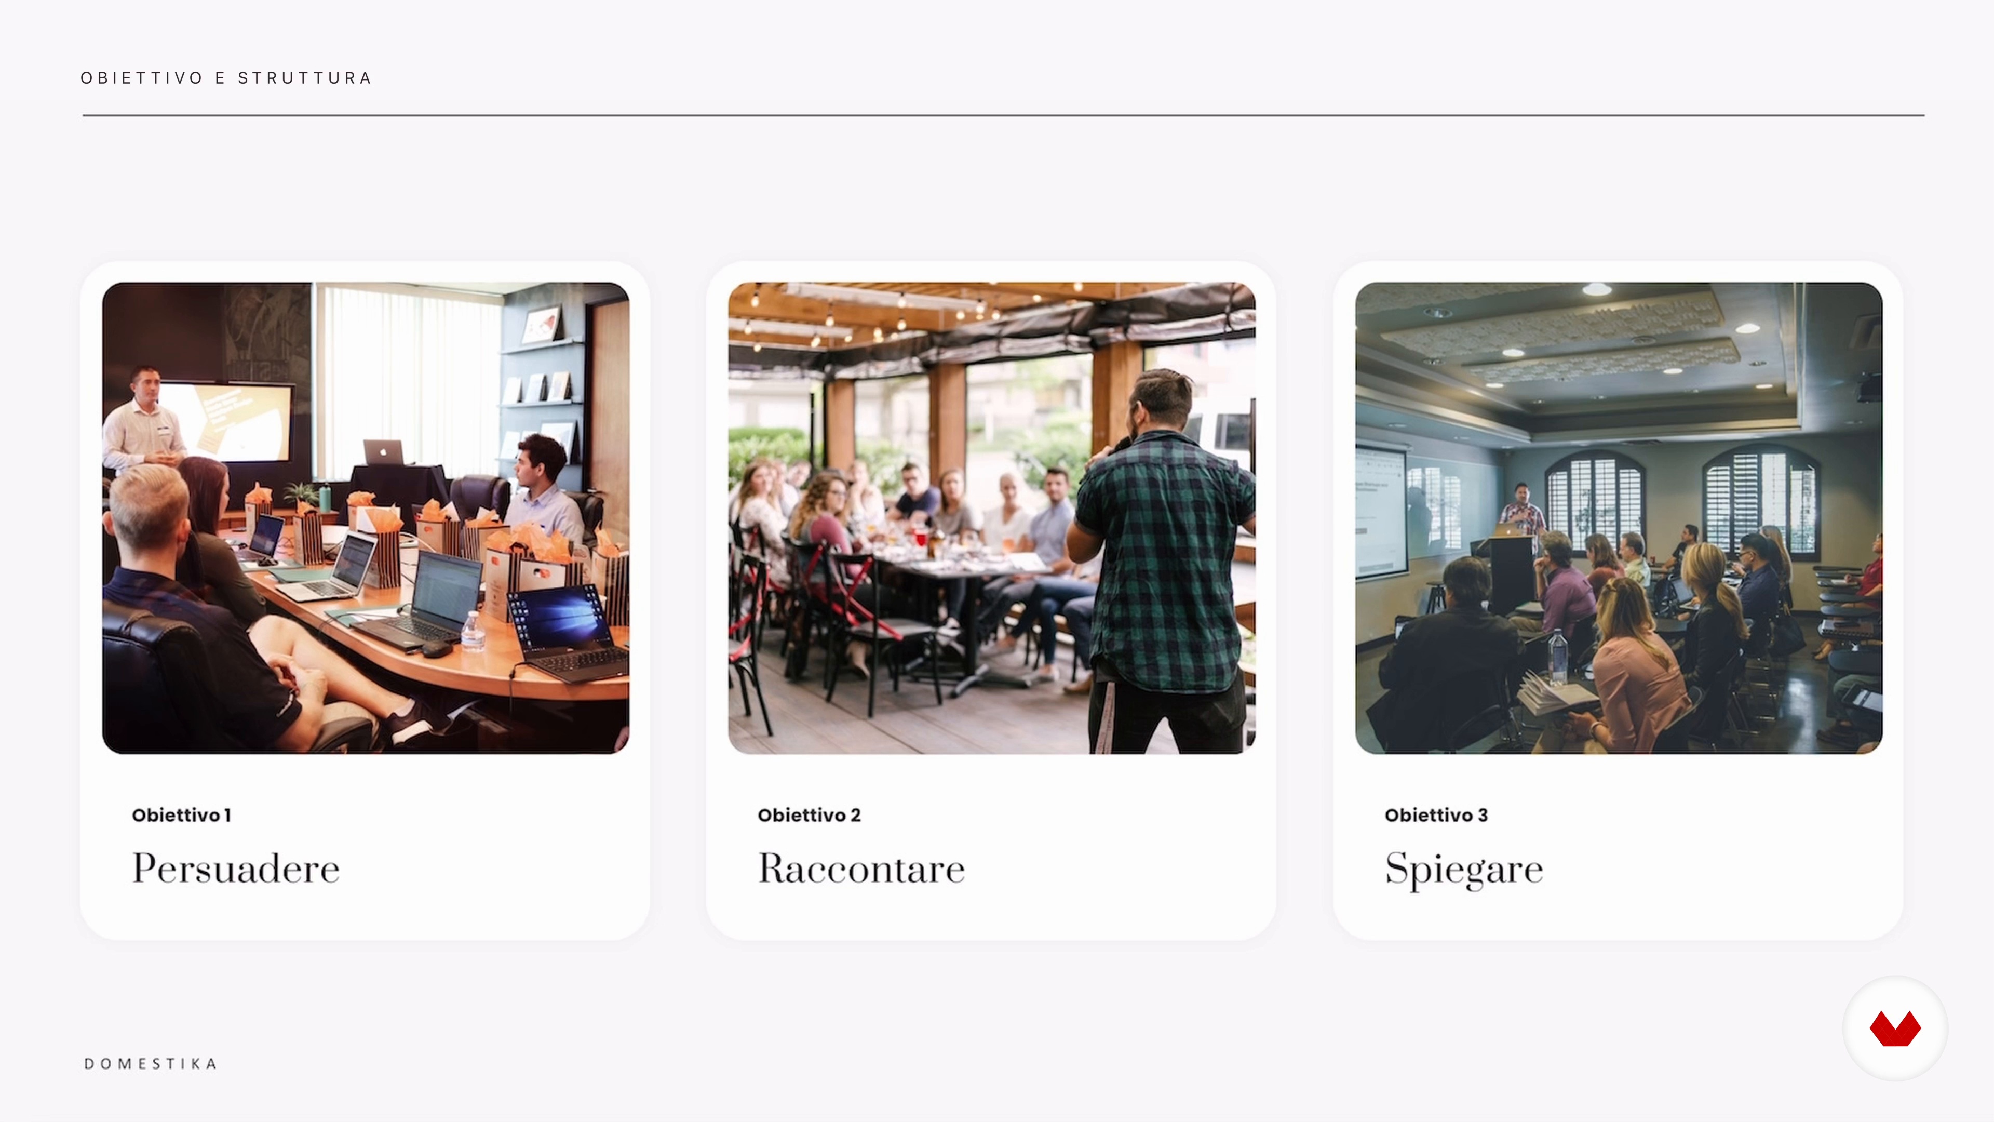Click the Obiettivo 2 label
This screenshot has width=1994, height=1122.
(x=809, y=814)
